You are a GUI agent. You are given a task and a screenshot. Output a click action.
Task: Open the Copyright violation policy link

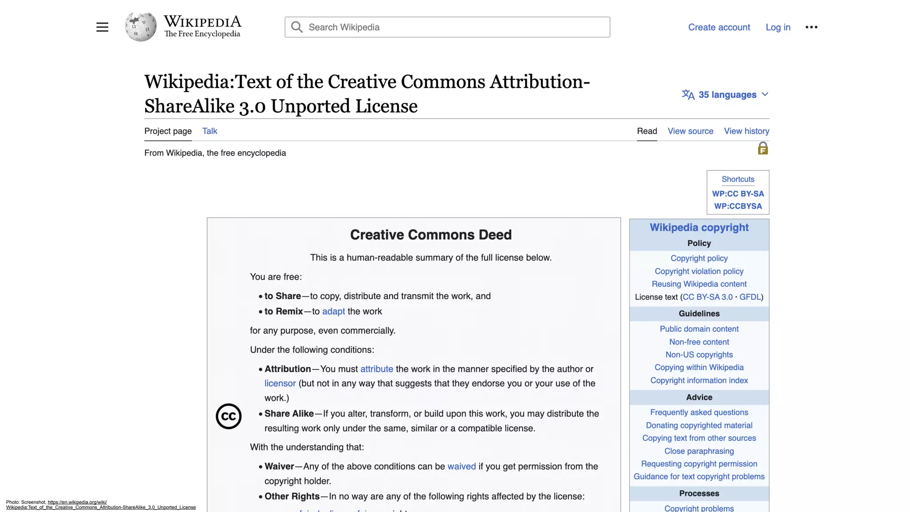[x=698, y=271]
